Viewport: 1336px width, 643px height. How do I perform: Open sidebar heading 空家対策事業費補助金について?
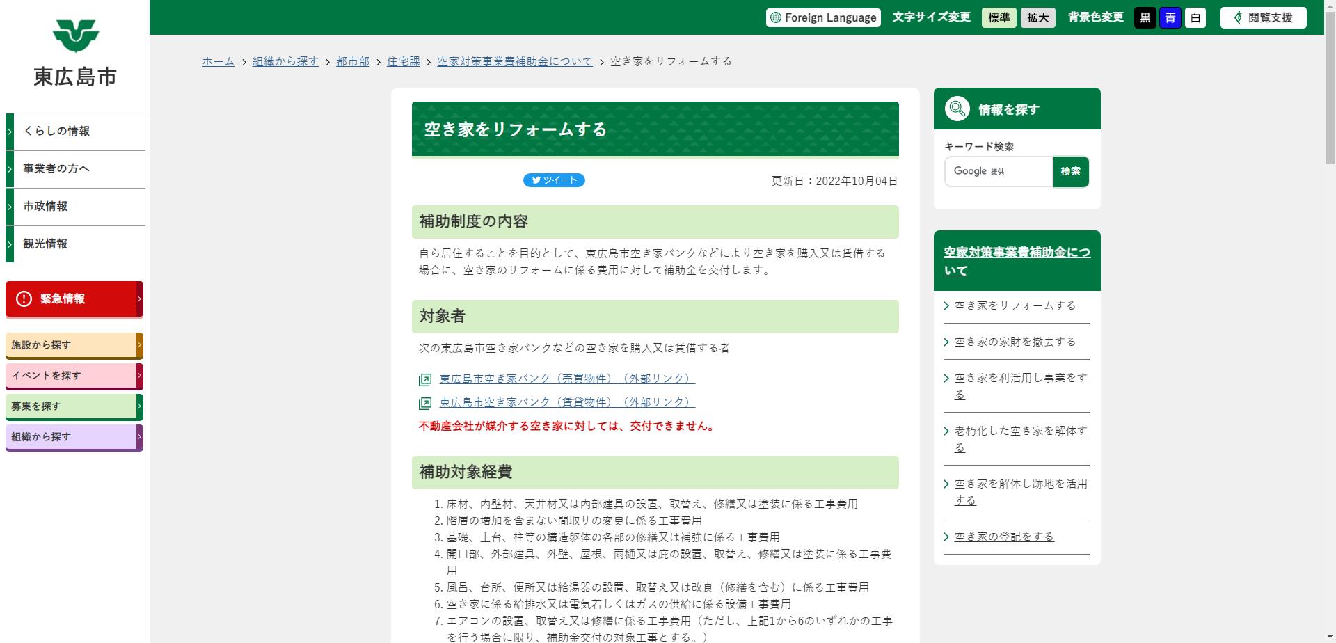coord(1017,261)
